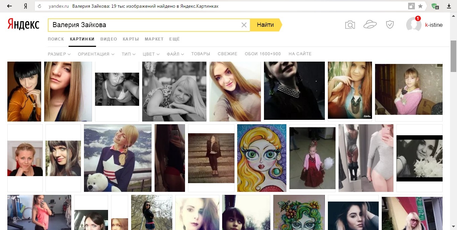Expand the ОРИЕНТАЦИЯ filter dropdown
Image resolution: width=457 pixels, height=230 pixels.
point(96,54)
